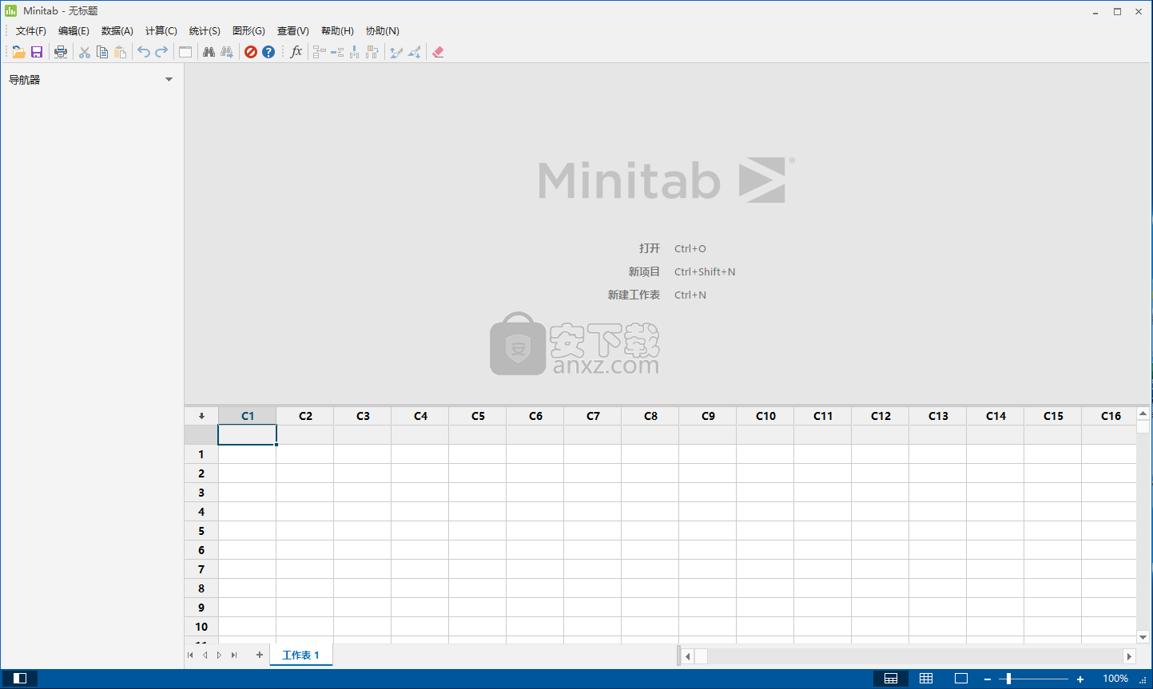Click the C1 column name cell
1153x689 pixels.
pyautogui.click(x=248, y=435)
